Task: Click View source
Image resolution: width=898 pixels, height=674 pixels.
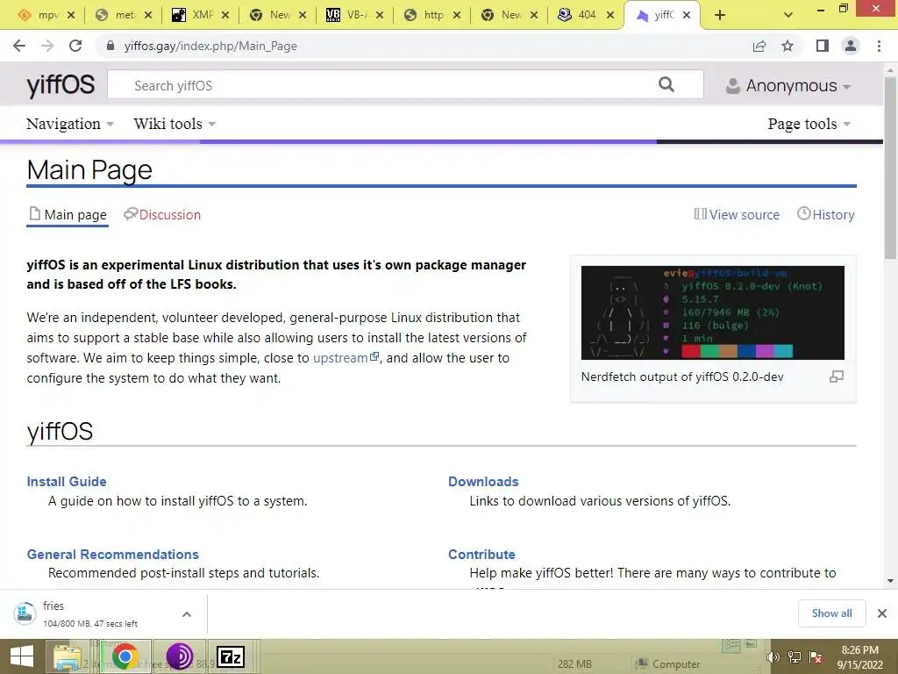Action: (x=737, y=215)
